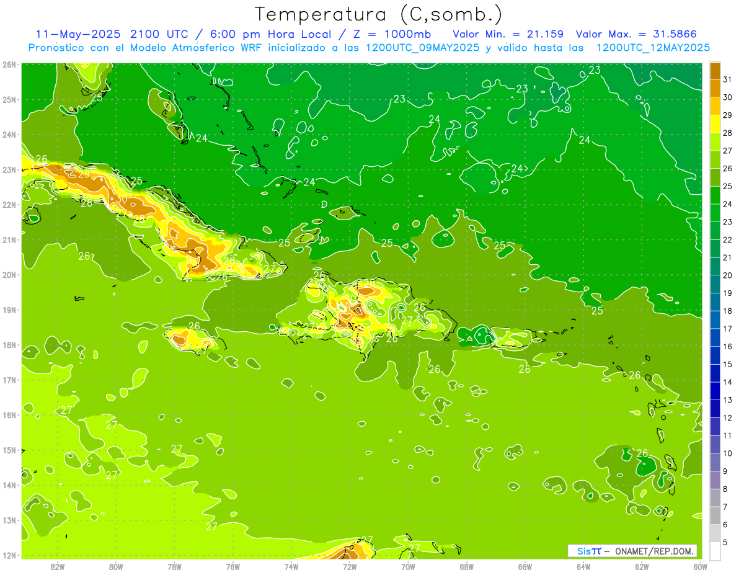Viewport: 744px width, 575px height.
Task: Click the 25N latitude axis label
Action: click(9, 99)
